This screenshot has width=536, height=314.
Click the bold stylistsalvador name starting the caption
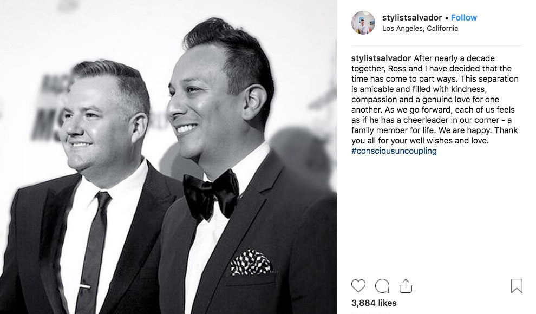click(x=381, y=58)
